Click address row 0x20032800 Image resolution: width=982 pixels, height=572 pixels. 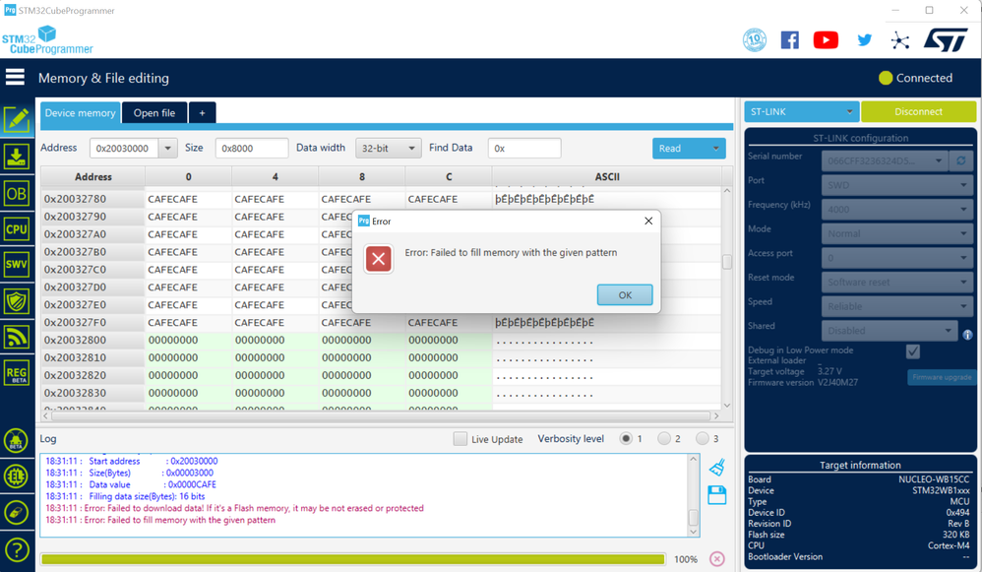tap(92, 341)
